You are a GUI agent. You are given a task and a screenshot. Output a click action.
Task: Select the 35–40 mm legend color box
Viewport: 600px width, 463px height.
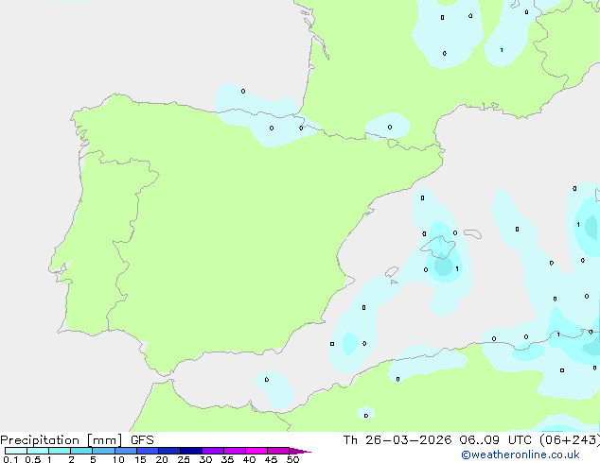[235, 451]
